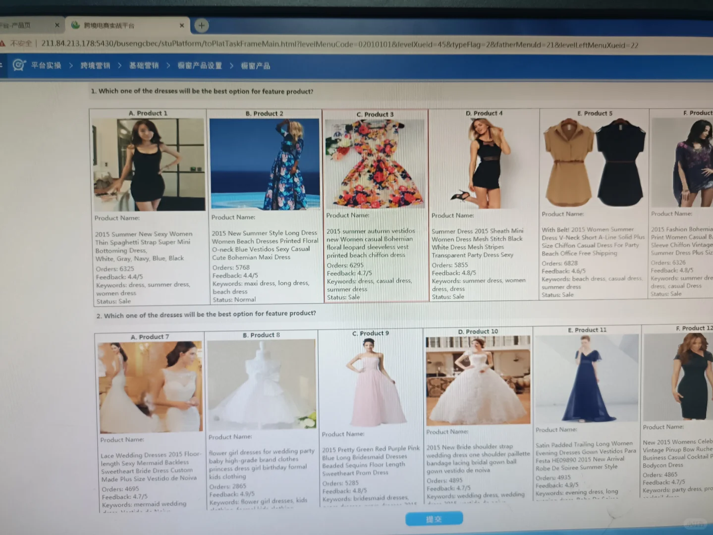Pick Product 12 dark bodycon dress image

tap(678, 376)
